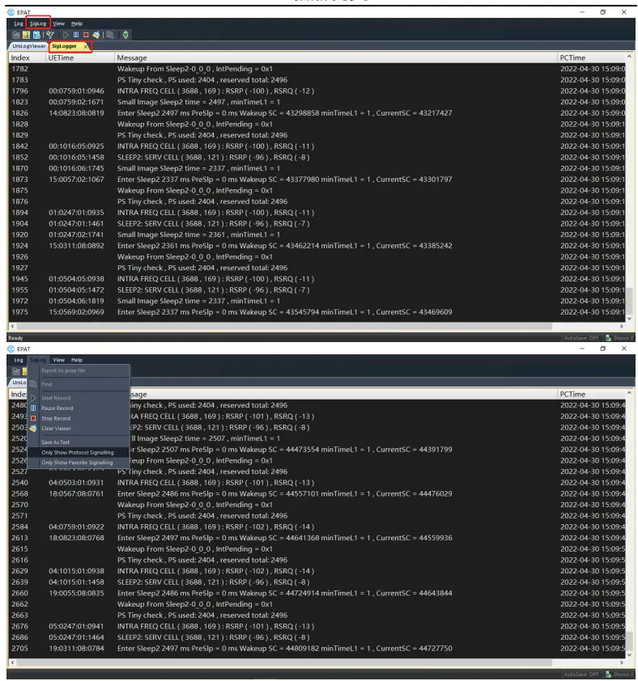Select log row with index 1782

pos(317,69)
